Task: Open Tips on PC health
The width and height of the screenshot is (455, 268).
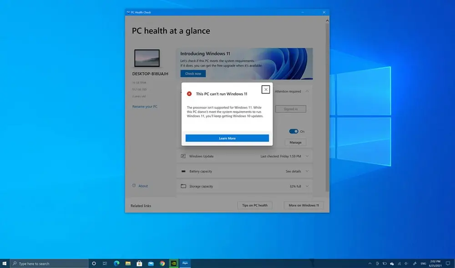Action: 255,205
